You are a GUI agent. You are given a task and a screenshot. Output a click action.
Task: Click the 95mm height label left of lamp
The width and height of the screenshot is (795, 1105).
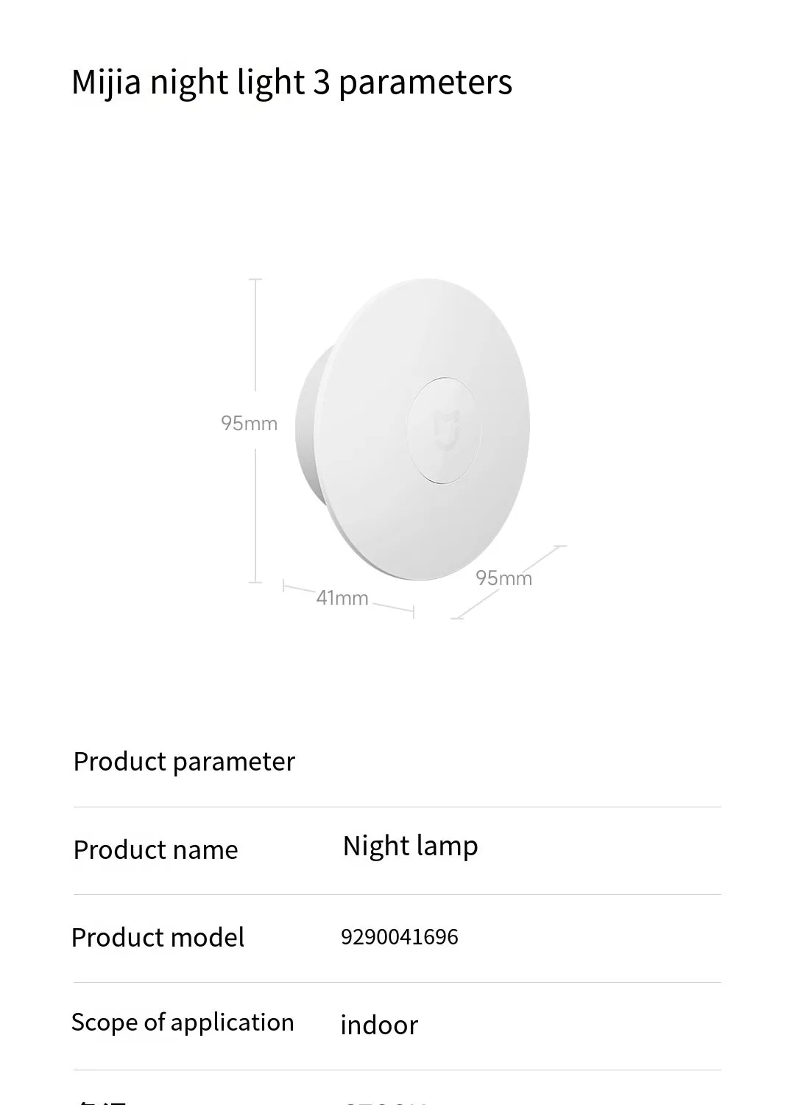[249, 424]
